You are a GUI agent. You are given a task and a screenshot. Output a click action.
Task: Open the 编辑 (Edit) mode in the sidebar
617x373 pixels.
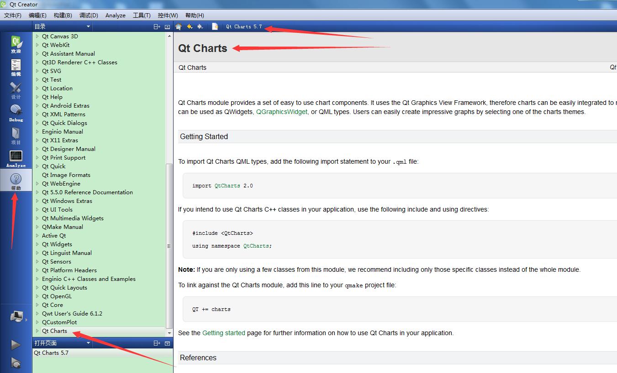16,67
